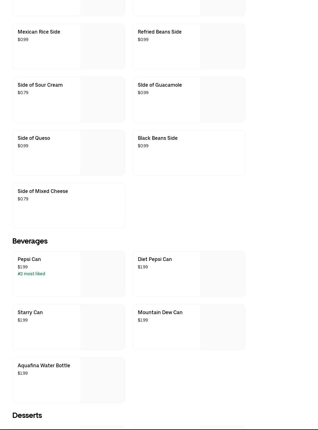Choose the Side of Mixed Cheese card
Image resolution: width=318 pixels, height=430 pixels.
43,191
